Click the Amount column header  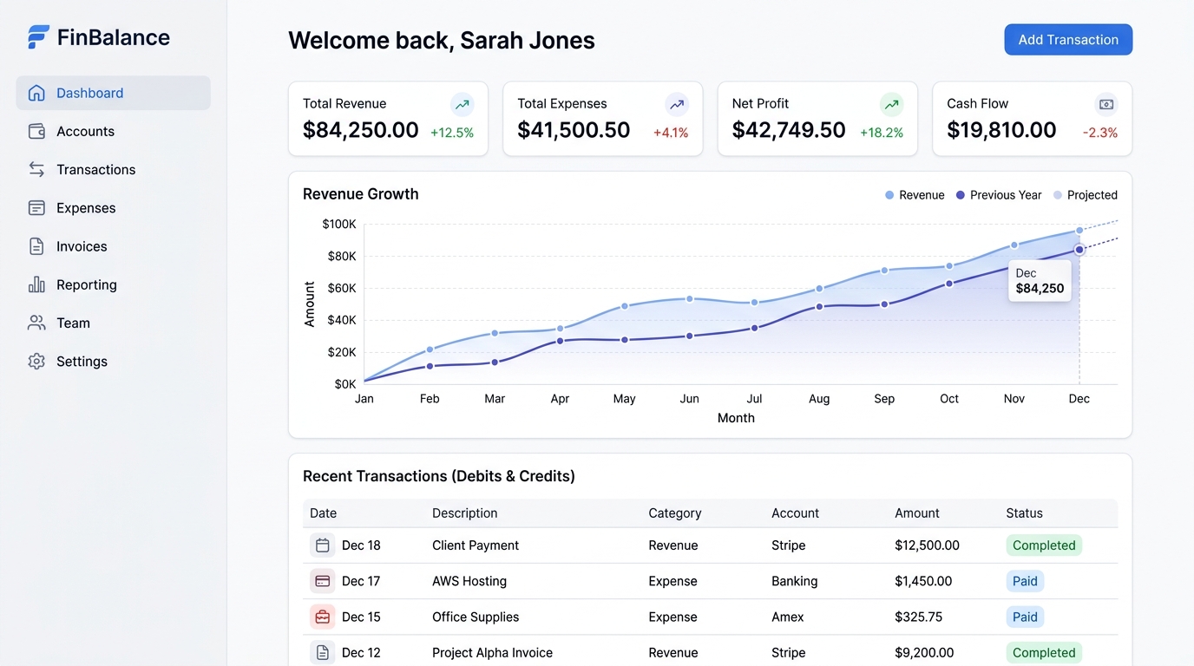point(917,513)
